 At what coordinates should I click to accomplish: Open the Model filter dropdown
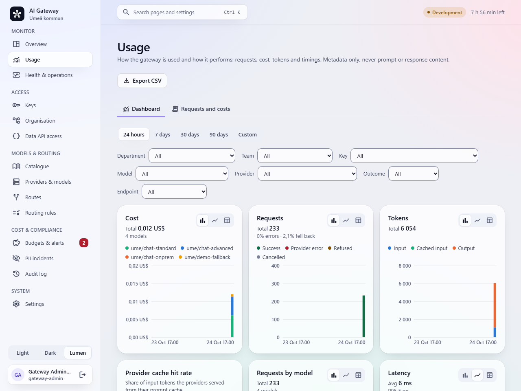coord(182,174)
